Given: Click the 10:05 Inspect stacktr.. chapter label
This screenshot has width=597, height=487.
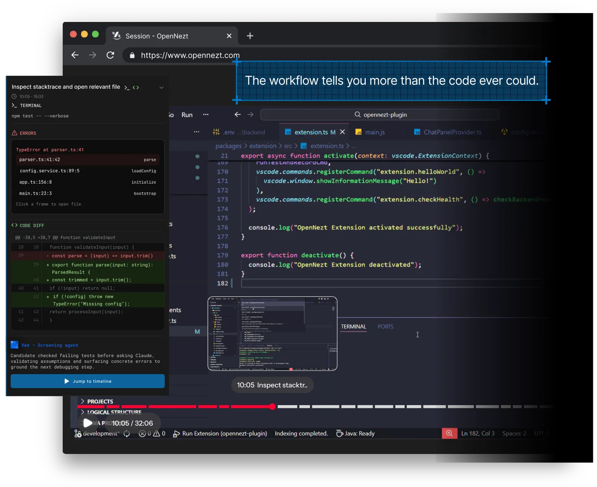Looking at the screenshot, I should [x=272, y=385].
